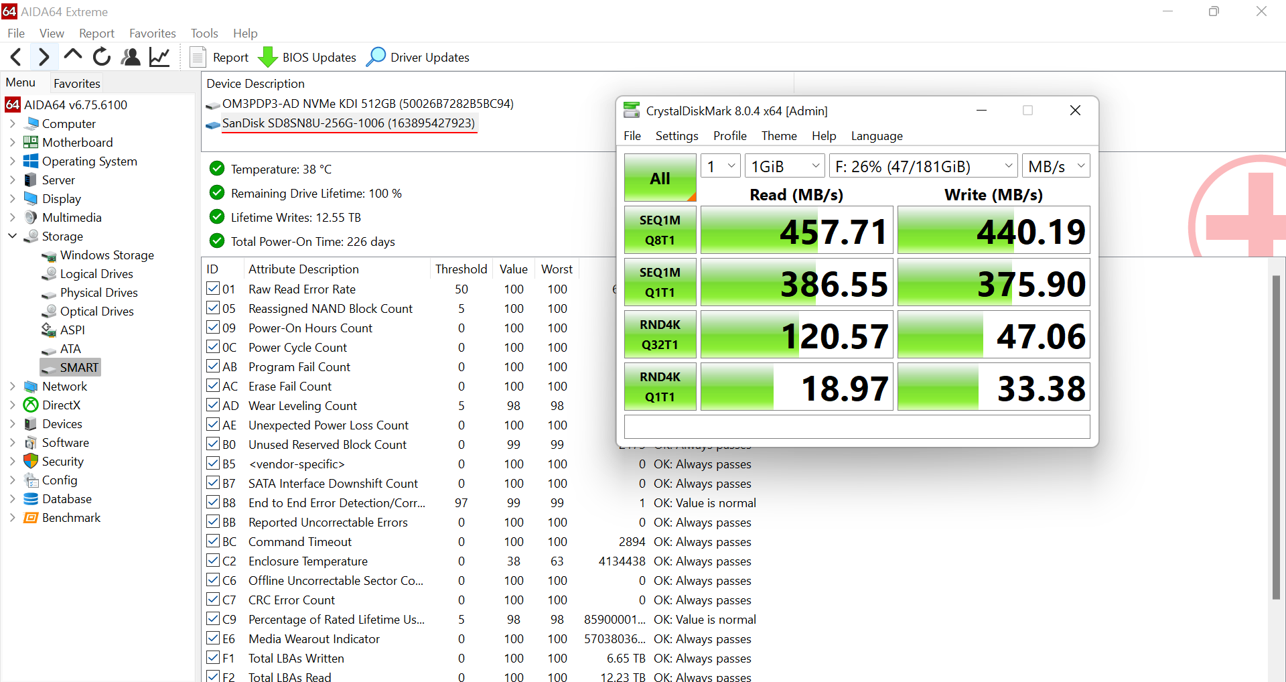This screenshot has width=1286, height=682.
Task: Toggle checkbox for 0C Power Cycle Count
Action: coord(213,347)
